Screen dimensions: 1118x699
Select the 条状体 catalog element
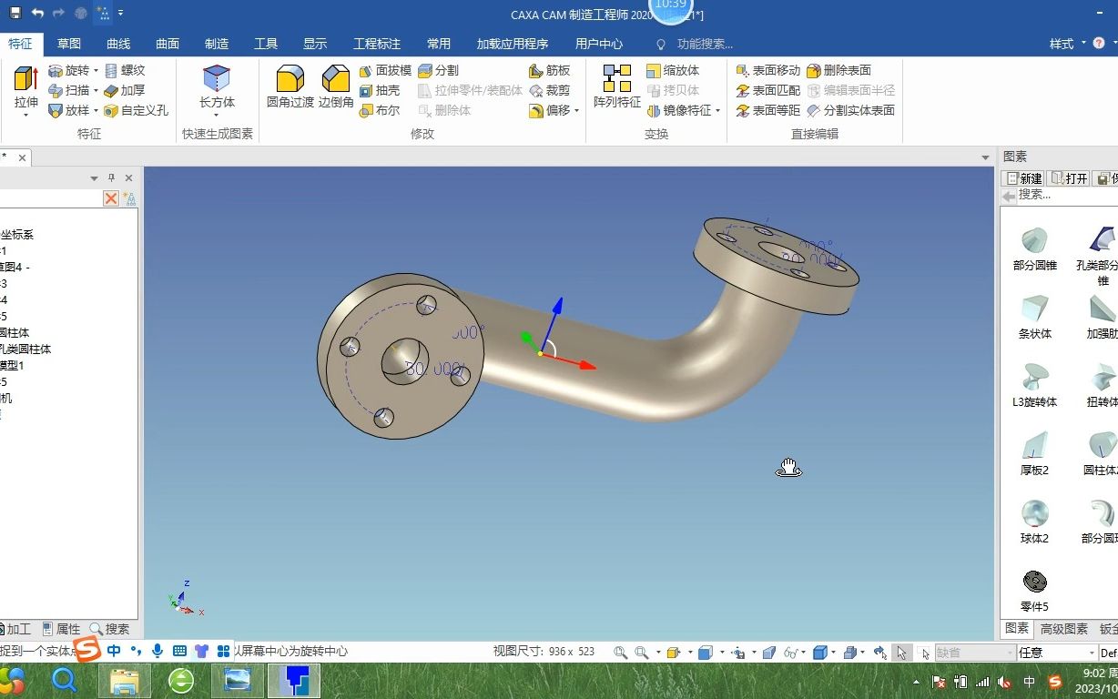[1035, 318]
